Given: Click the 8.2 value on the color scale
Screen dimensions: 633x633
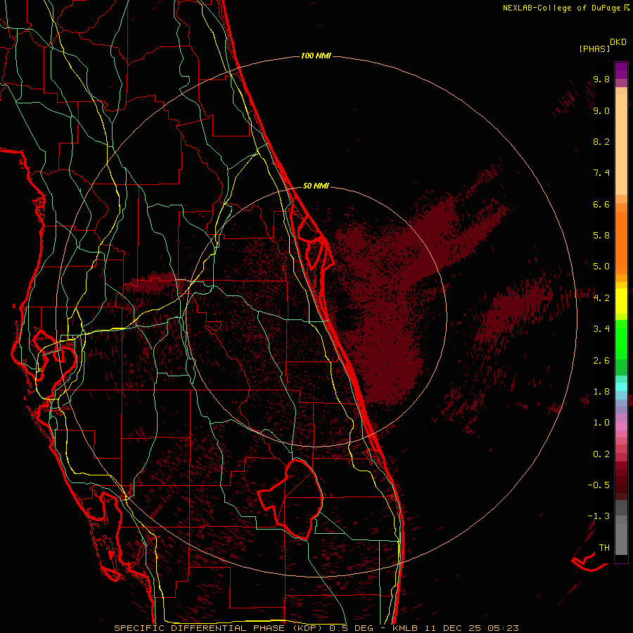Looking at the screenshot, I should click(601, 141).
